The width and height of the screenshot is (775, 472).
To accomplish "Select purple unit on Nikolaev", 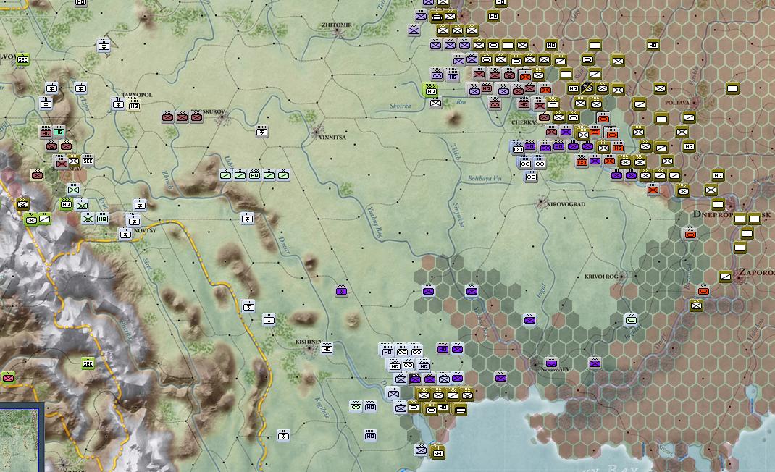I will (x=551, y=363).
